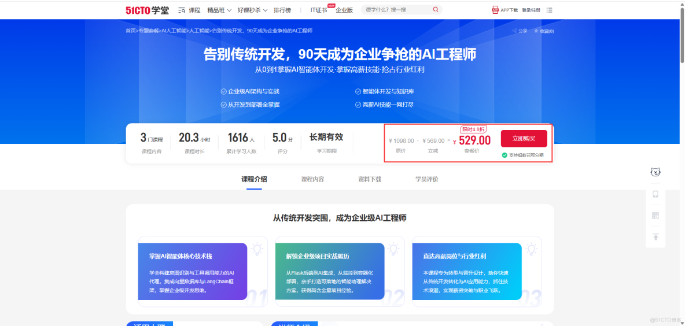
Task: Switch to the 课程内容 tab
Action: click(x=312, y=179)
